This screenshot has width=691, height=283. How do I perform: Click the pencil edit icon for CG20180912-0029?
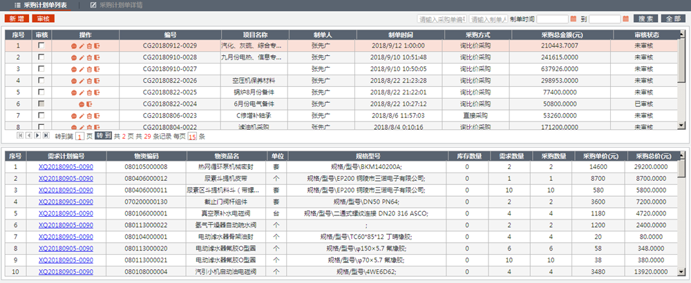(82, 46)
